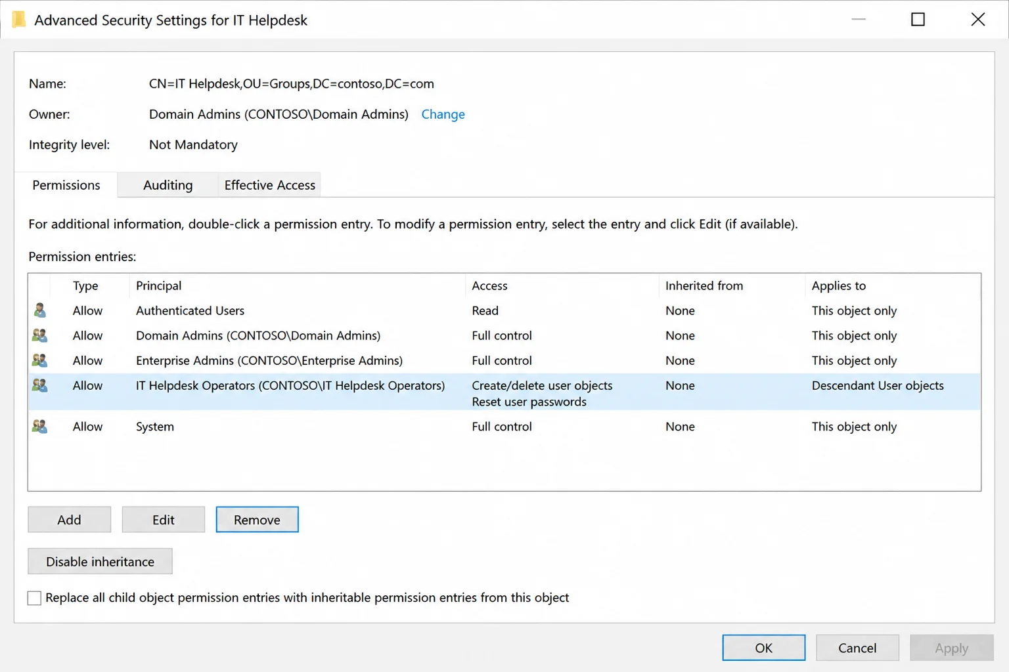The width and height of the screenshot is (1009, 672).
Task: Sort by the Applies to column header
Action: [839, 285]
